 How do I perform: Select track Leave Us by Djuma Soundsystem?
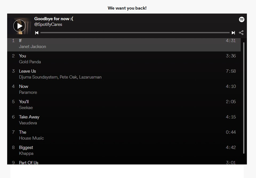pos(124,74)
